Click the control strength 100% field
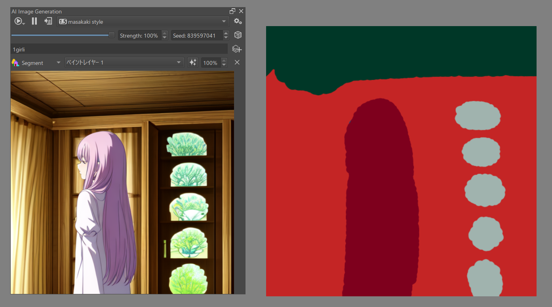The width and height of the screenshot is (552, 307). [211, 63]
